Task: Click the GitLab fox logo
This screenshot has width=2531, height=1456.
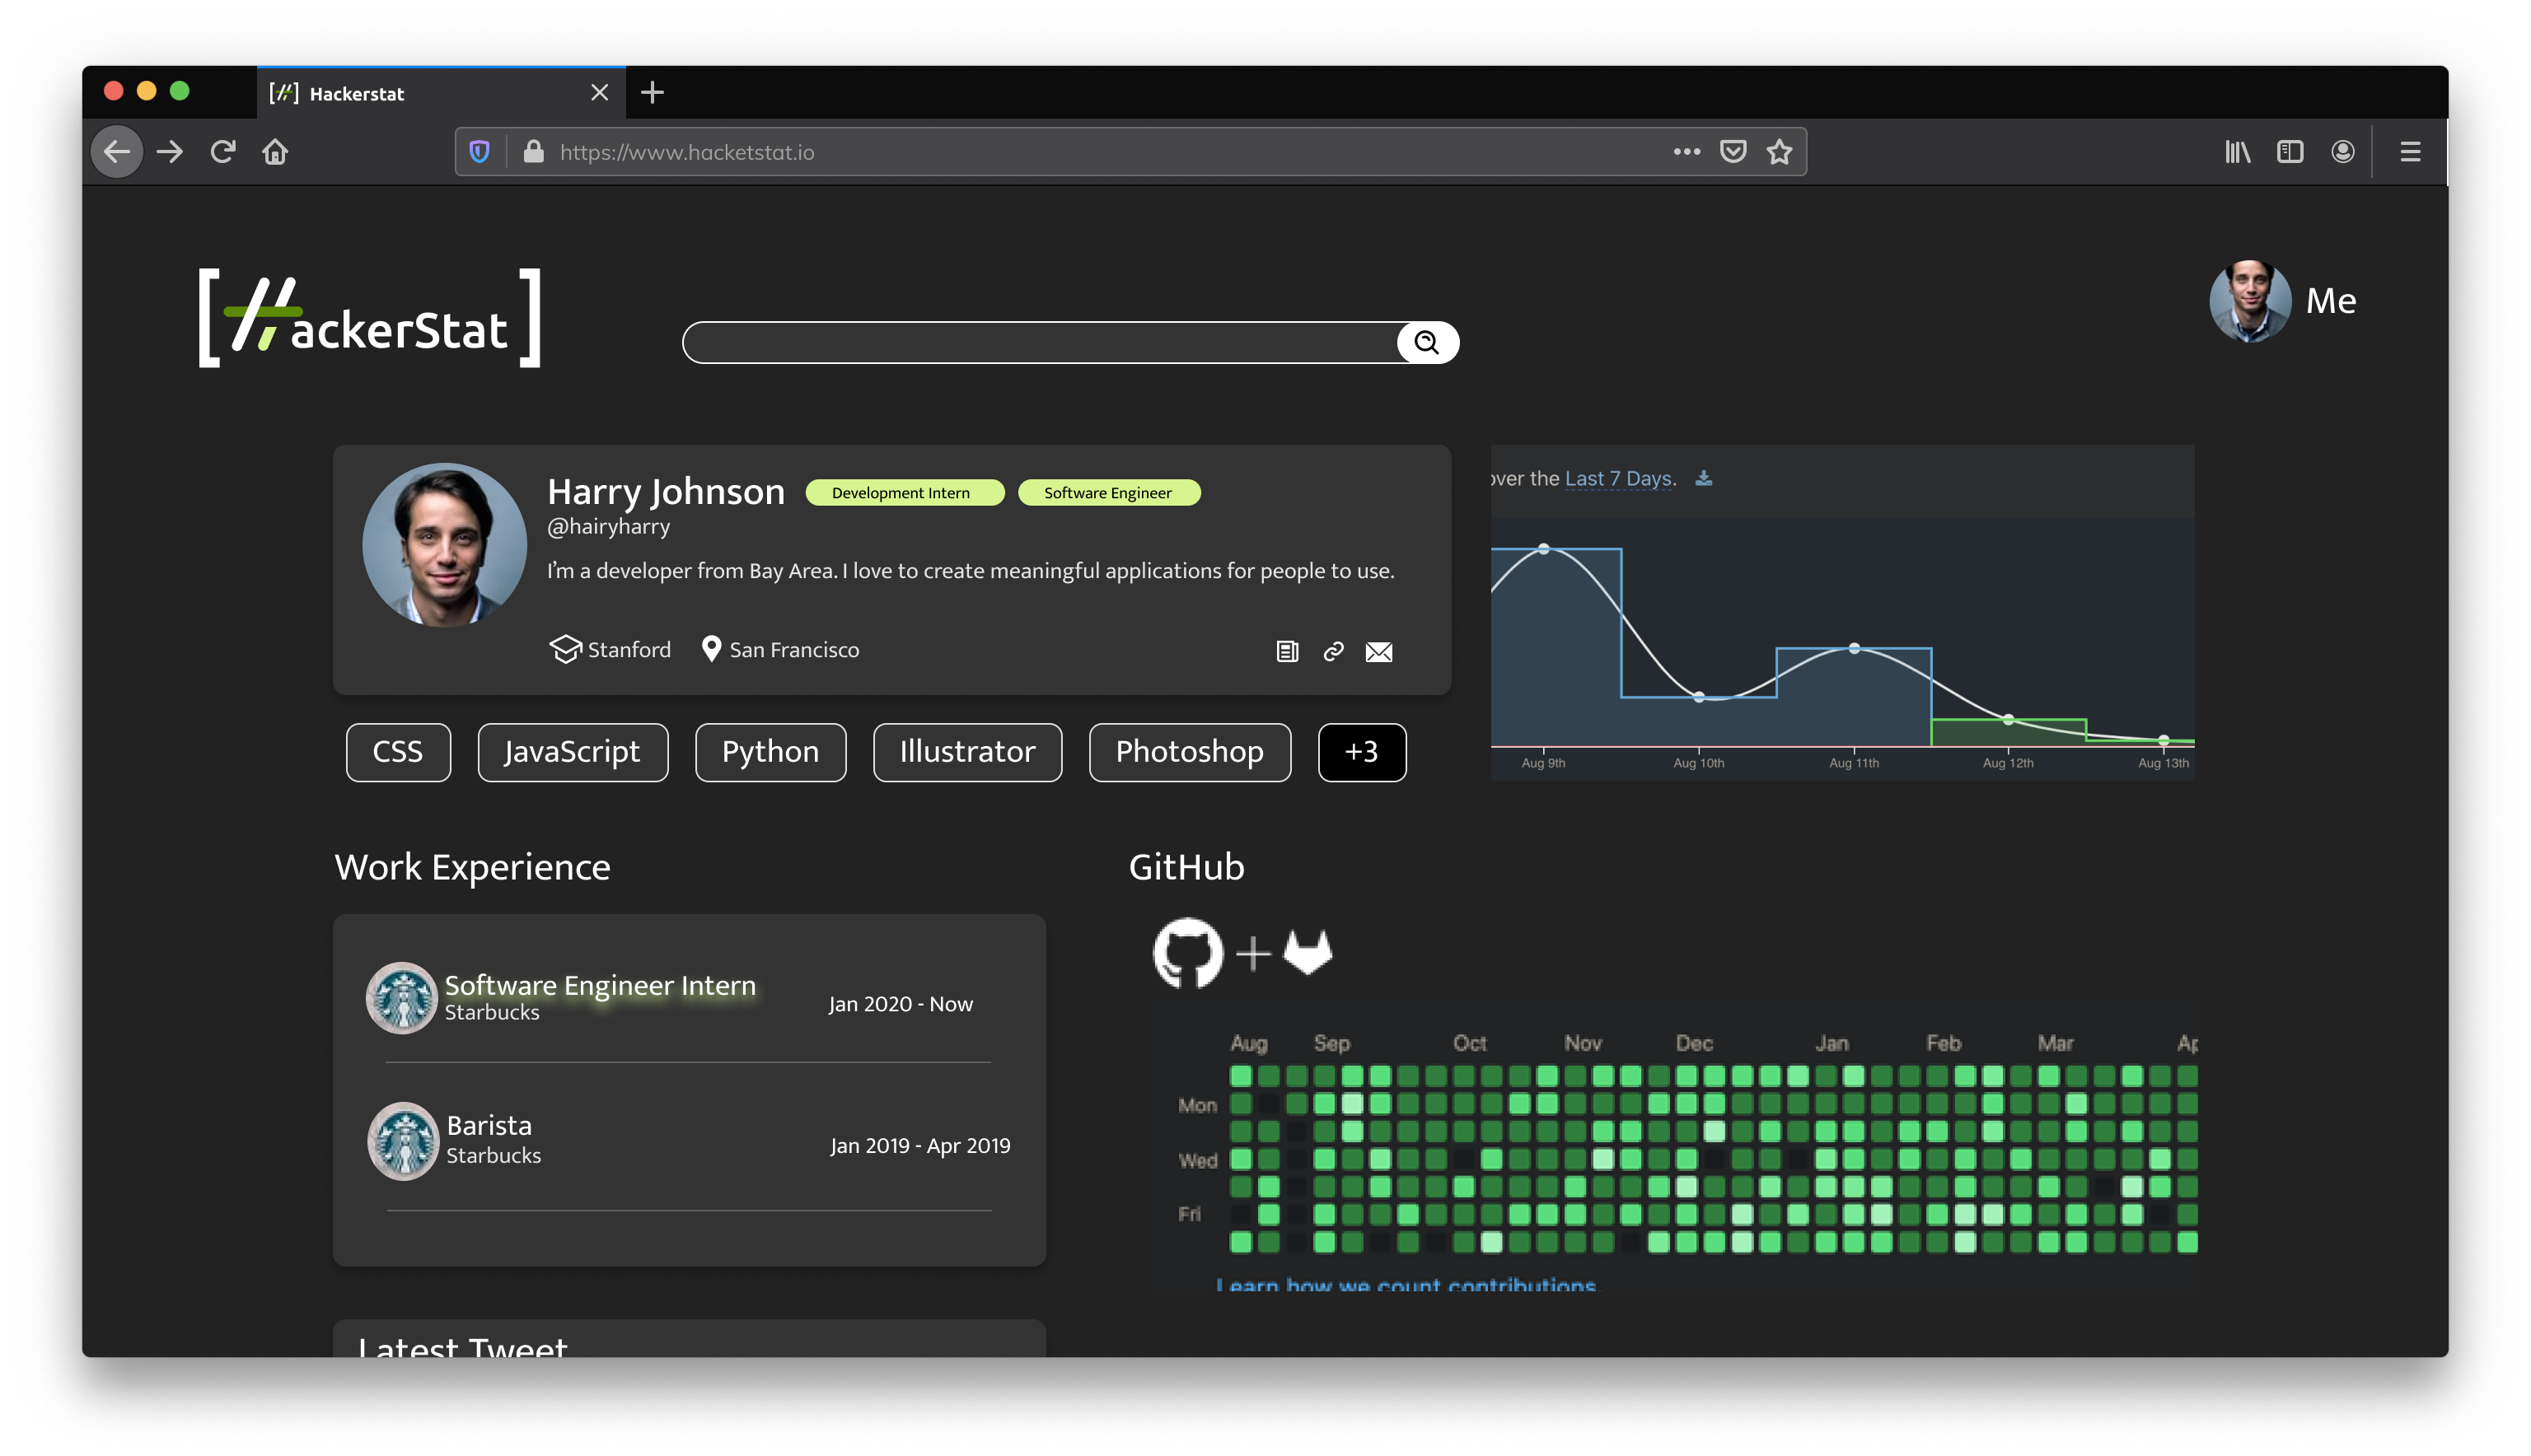Action: coord(1308,952)
